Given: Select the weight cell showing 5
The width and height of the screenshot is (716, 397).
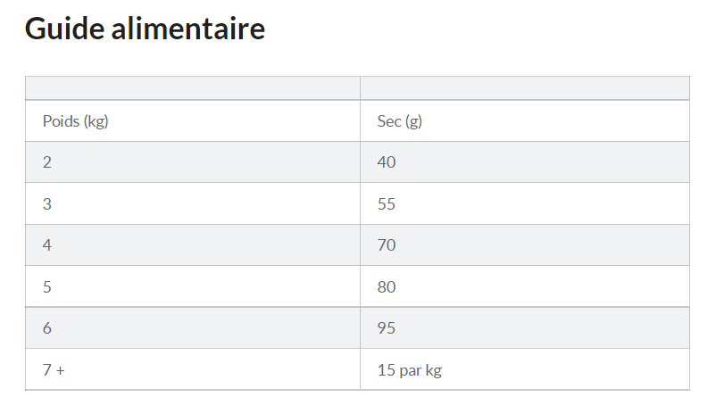Looking at the screenshot, I should (47, 287).
